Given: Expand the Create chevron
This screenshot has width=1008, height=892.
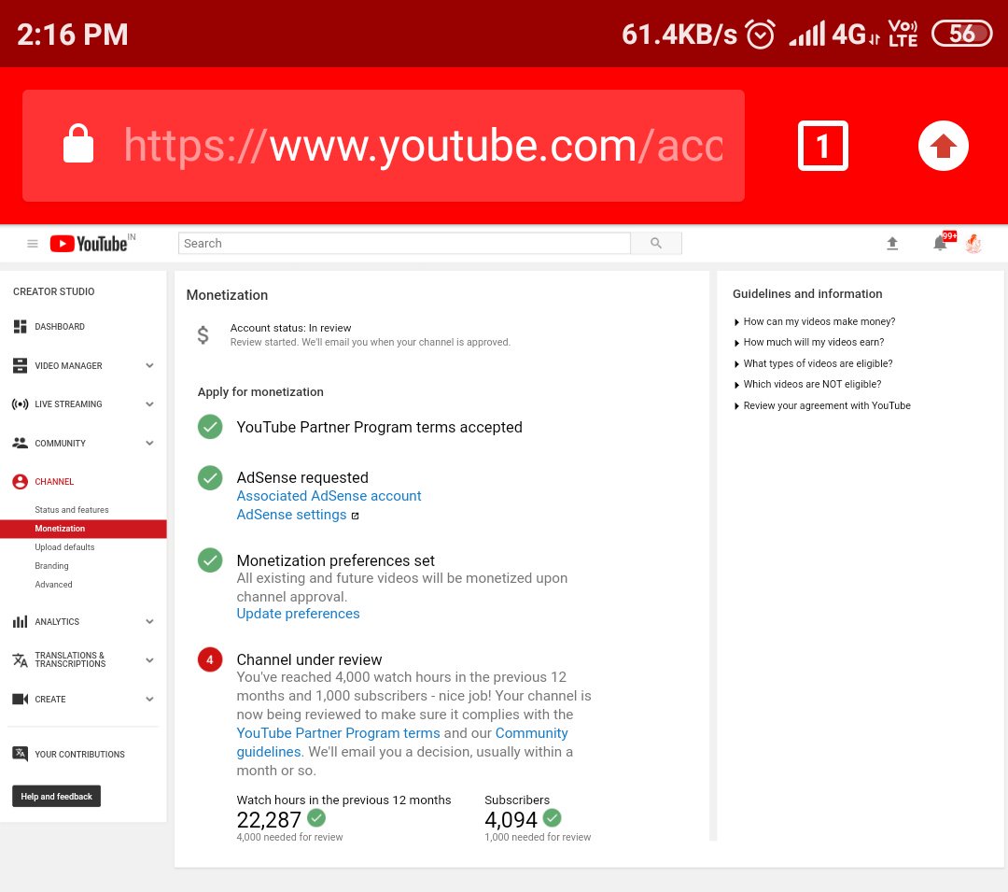Looking at the screenshot, I should click(149, 699).
